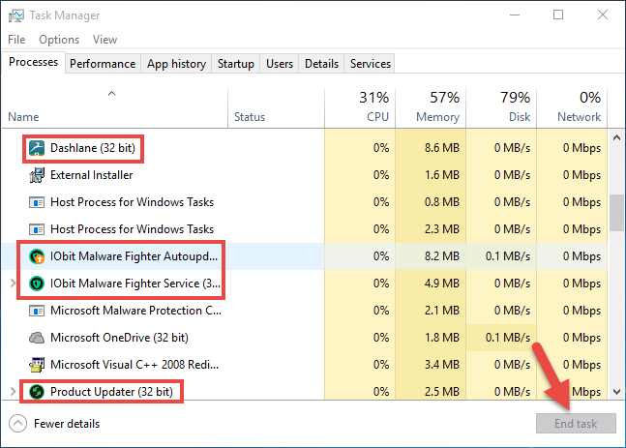Click the End task button
The image size is (626, 448).
tap(576, 423)
